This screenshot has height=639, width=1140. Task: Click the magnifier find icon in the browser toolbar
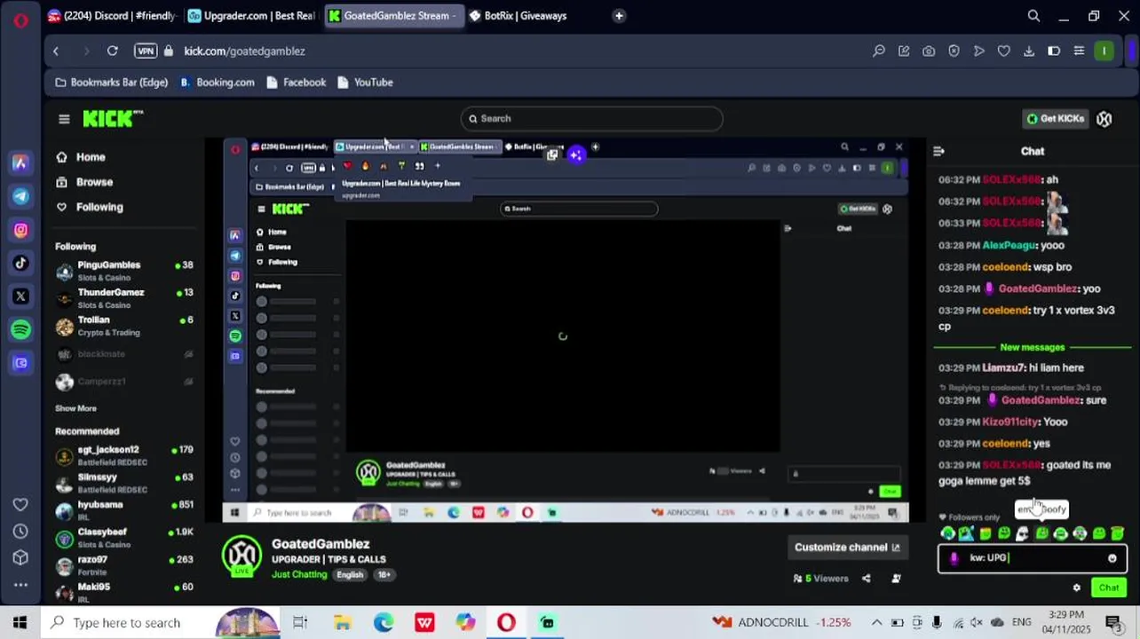coord(879,51)
